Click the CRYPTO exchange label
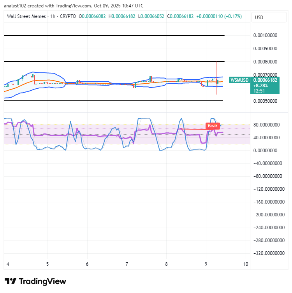Viewport: 292px width, 293px height. 68,16
